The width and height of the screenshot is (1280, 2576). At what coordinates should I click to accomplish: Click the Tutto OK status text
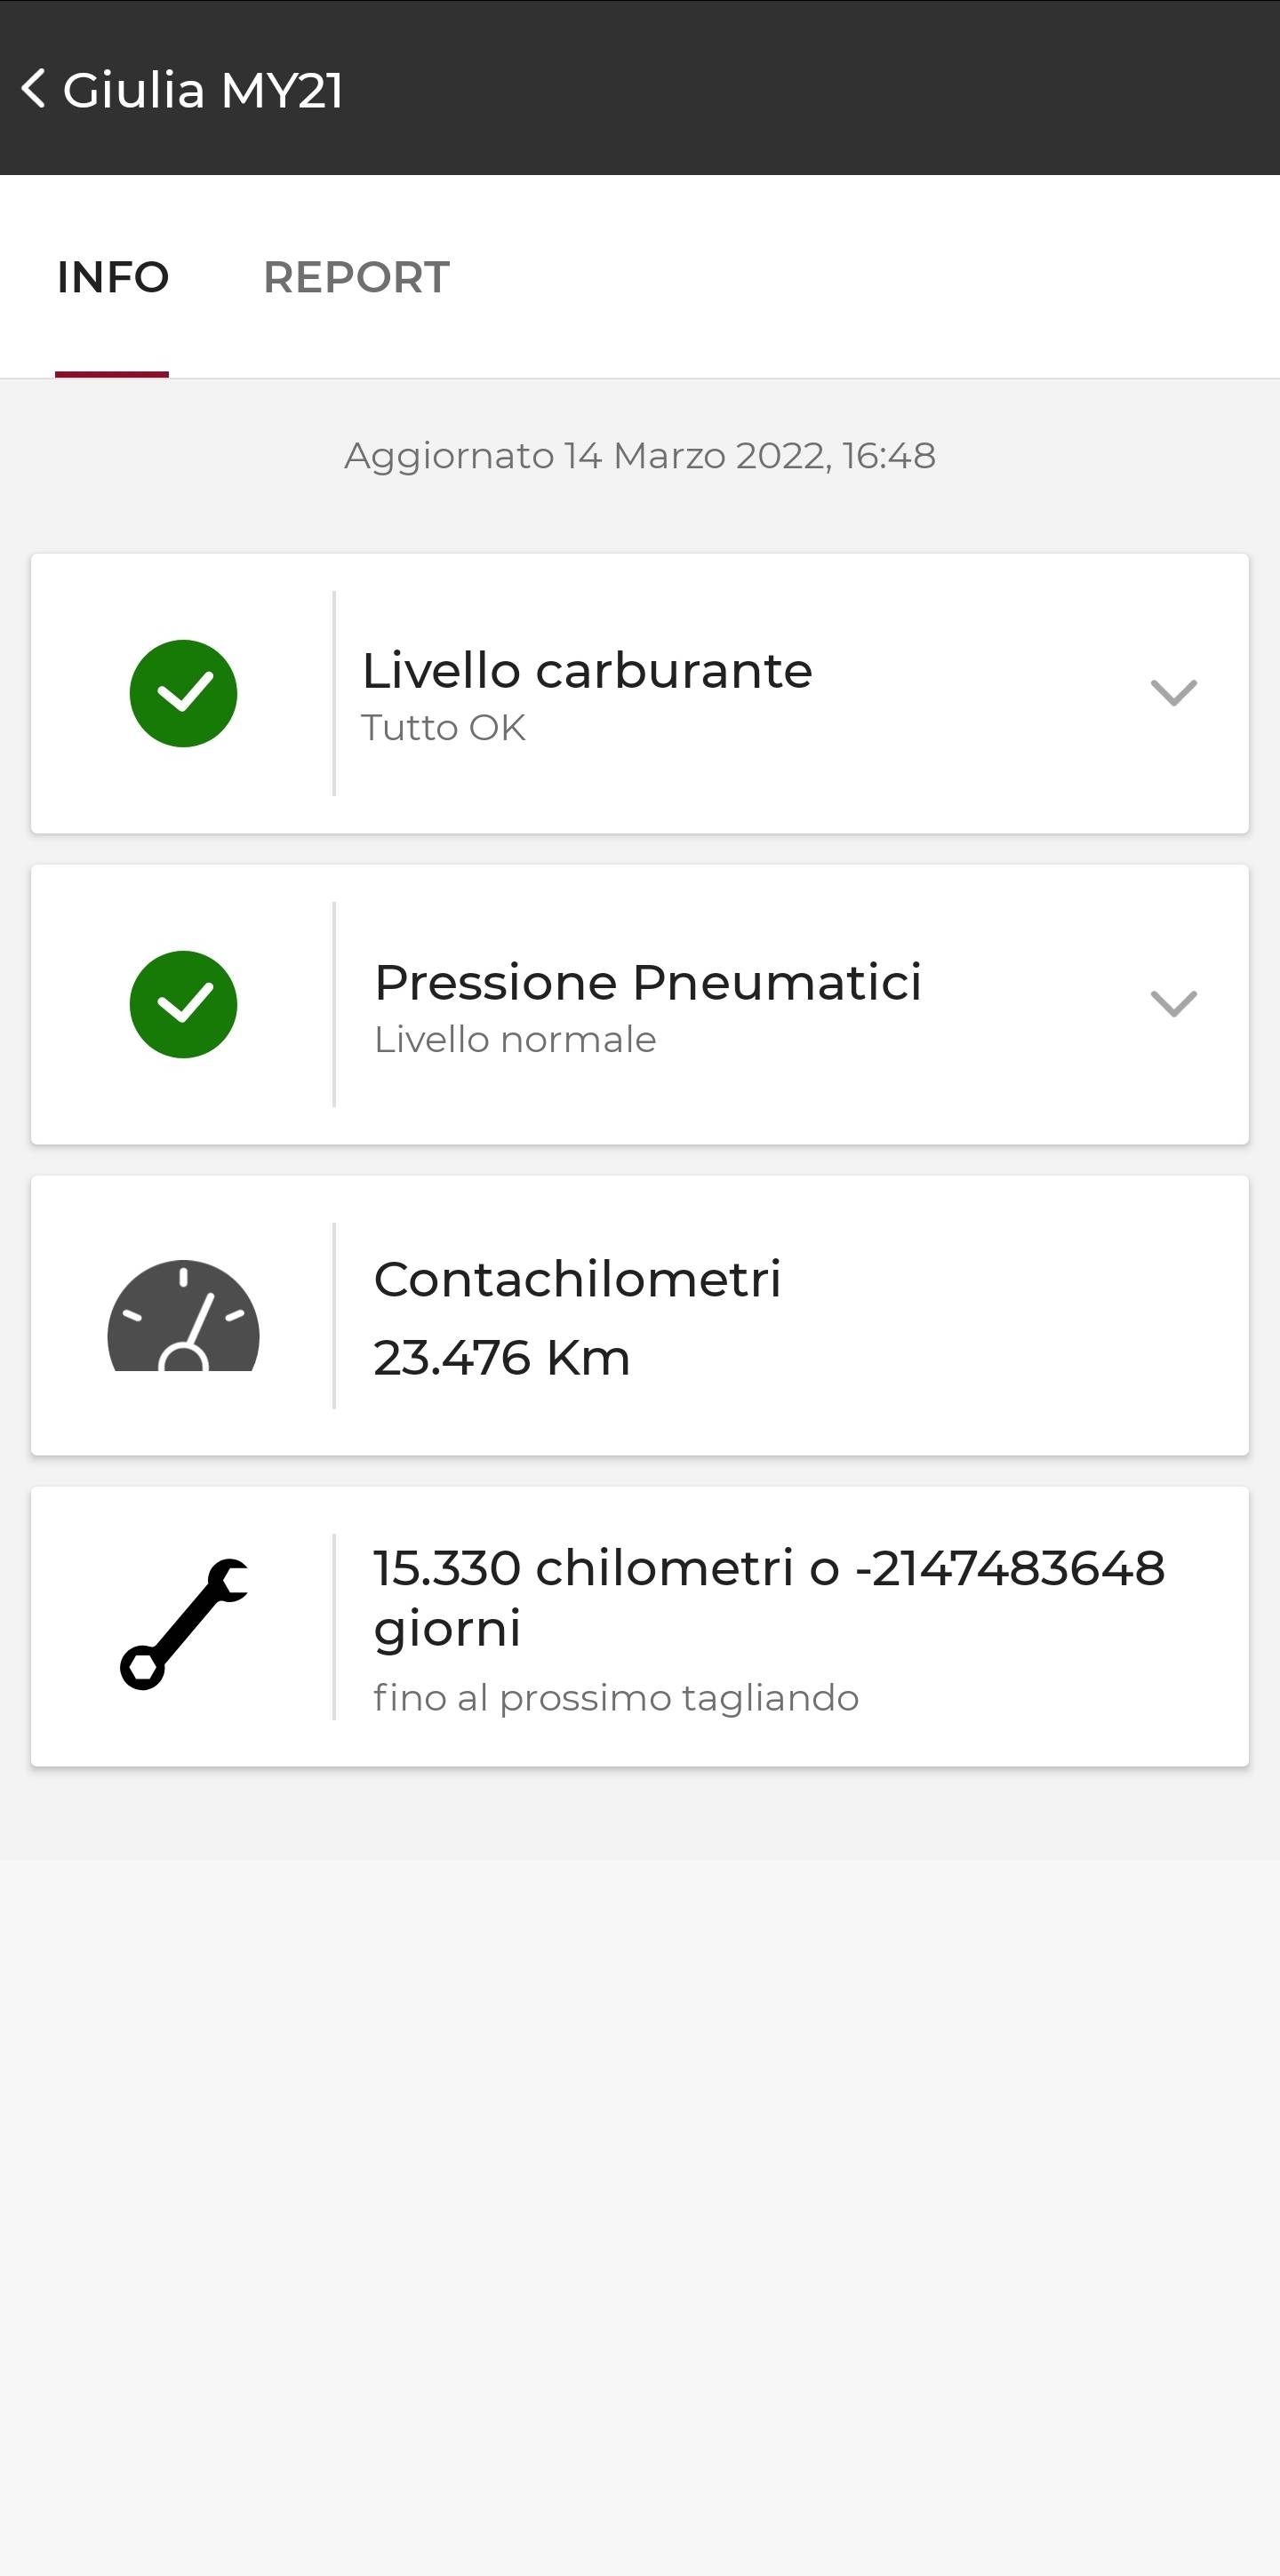coord(443,728)
